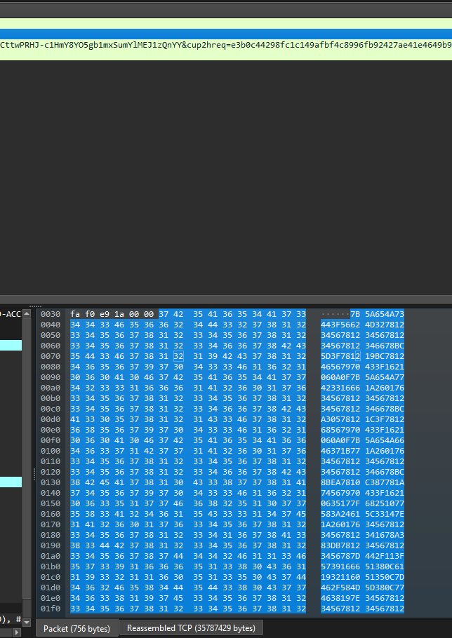Click ASCII text 5A654A73
The width and height of the screenshot is (452, 638).
(385, 314)
